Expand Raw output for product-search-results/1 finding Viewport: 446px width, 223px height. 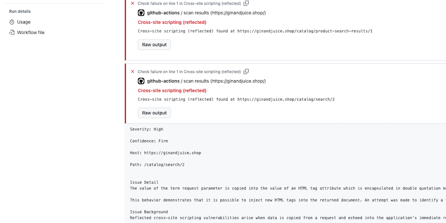pos(154,44)
